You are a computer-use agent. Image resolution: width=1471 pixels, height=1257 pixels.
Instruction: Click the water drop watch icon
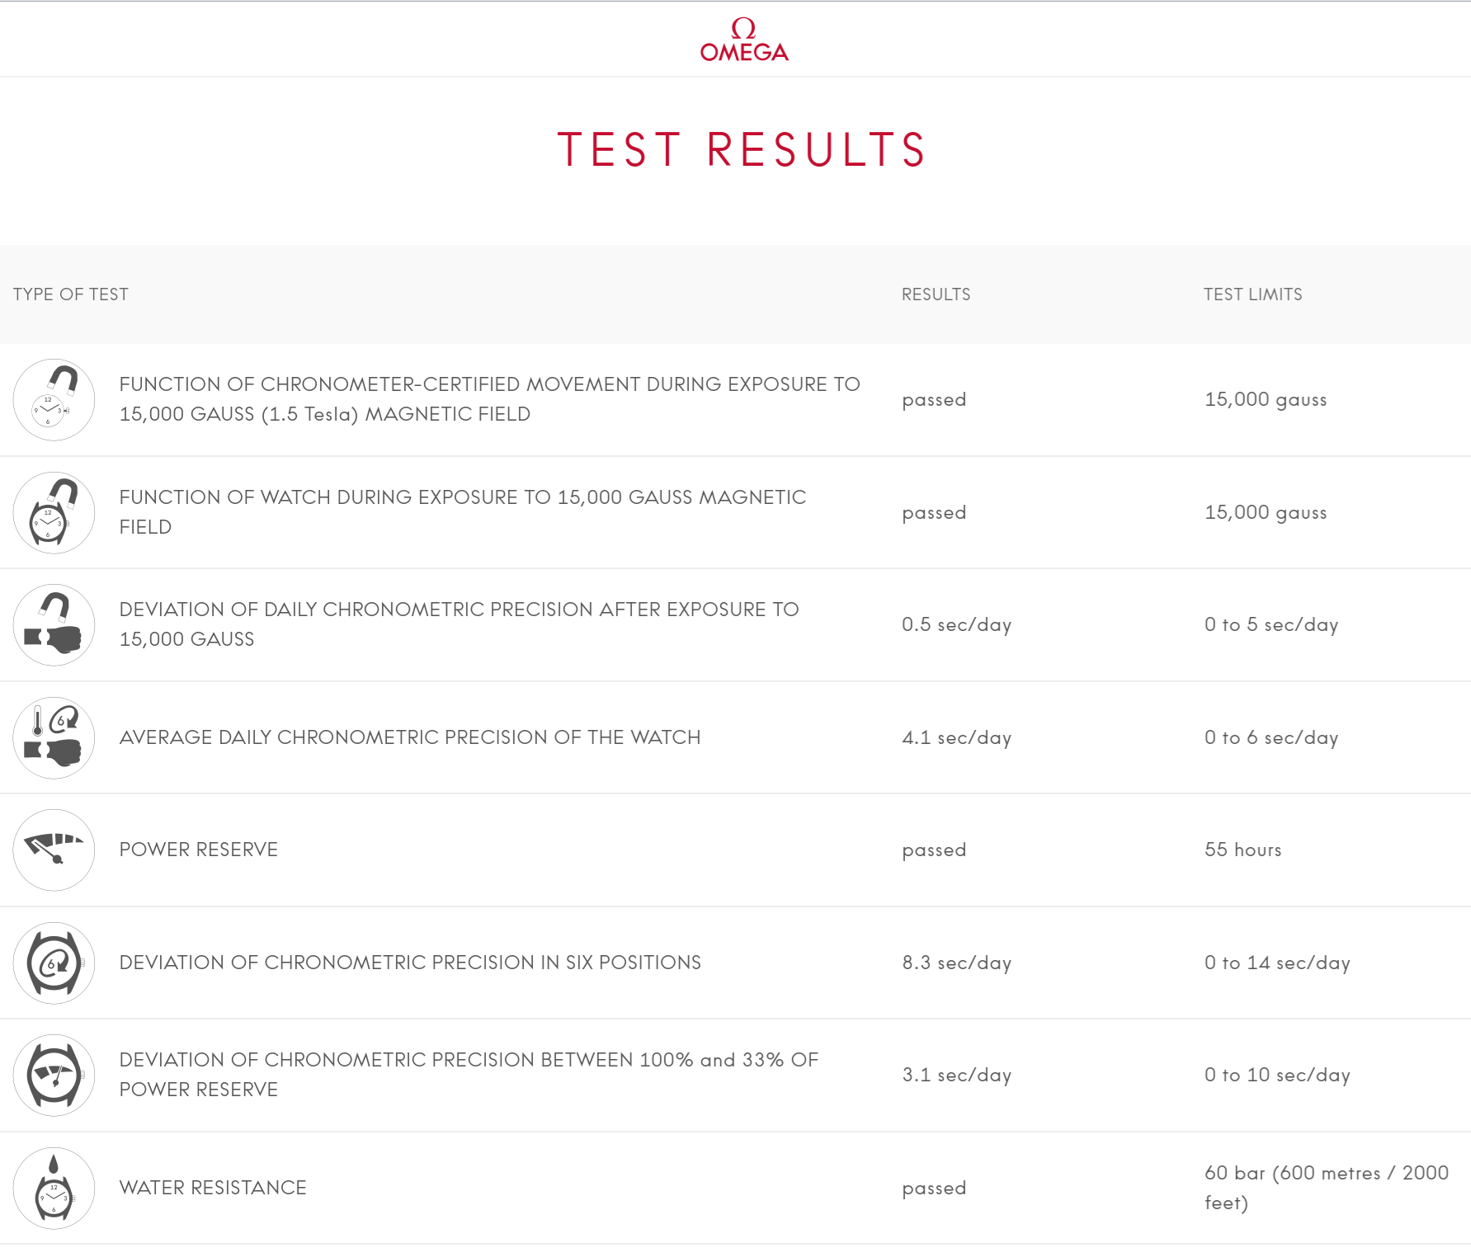pos(54,1189)
